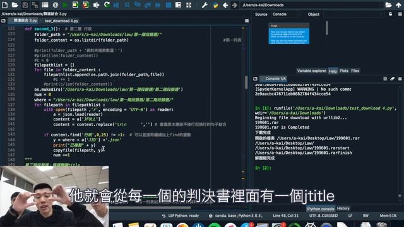Screen dimensions: 404x227
Task: Click the copyfile(filepath, y) code line
Action: pyautogui.click(x=78, y=150)
